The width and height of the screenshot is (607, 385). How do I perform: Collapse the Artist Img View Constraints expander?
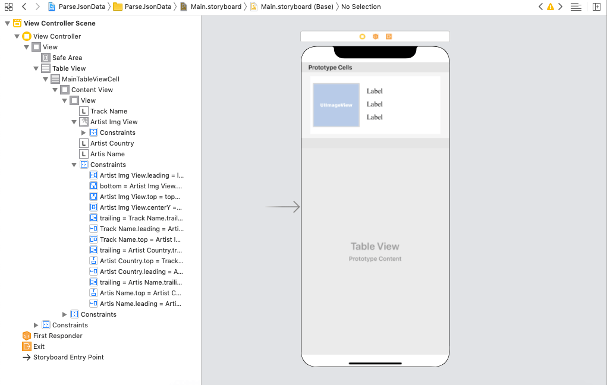(84, 132)
